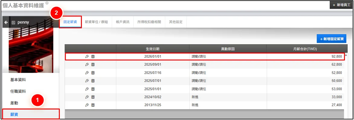The width and height of the screenshot is (354, 120).
Task: Select 薪資 in the sidebar
Action: click(x=31, y=114)
